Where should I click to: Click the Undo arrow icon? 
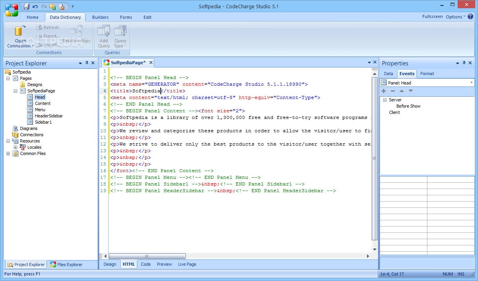point(35,6)
